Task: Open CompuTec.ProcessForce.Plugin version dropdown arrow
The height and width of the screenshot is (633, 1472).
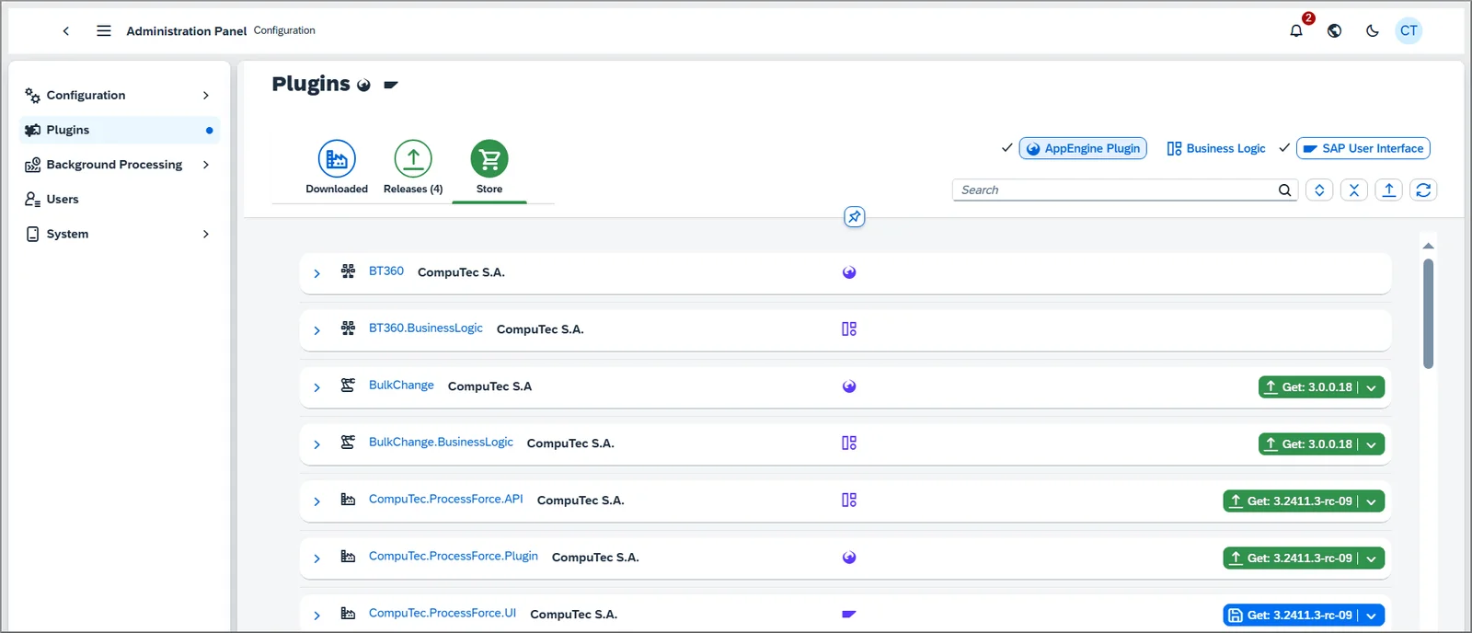Action: [1371, 558]
